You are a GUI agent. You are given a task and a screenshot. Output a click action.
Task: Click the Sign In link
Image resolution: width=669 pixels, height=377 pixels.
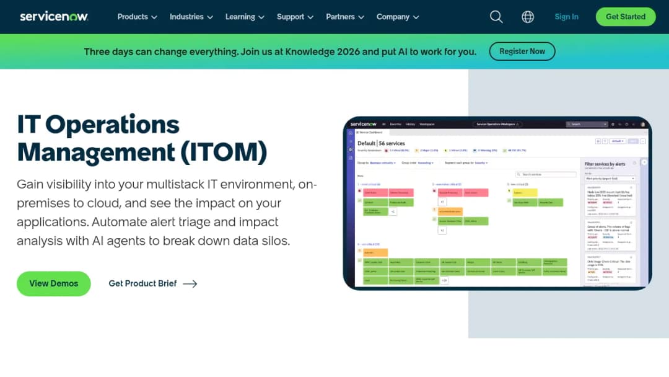pyautogui.click(x=566, y=17)
